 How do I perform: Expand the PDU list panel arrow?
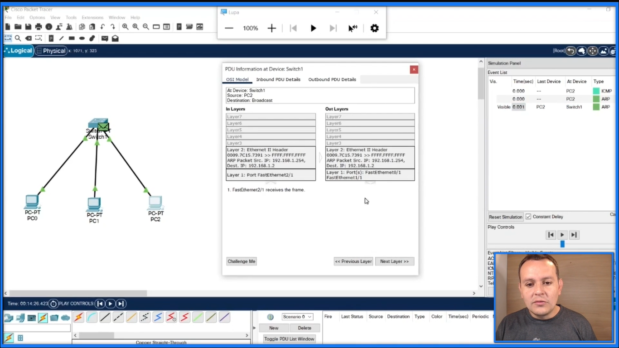[254, 328]
